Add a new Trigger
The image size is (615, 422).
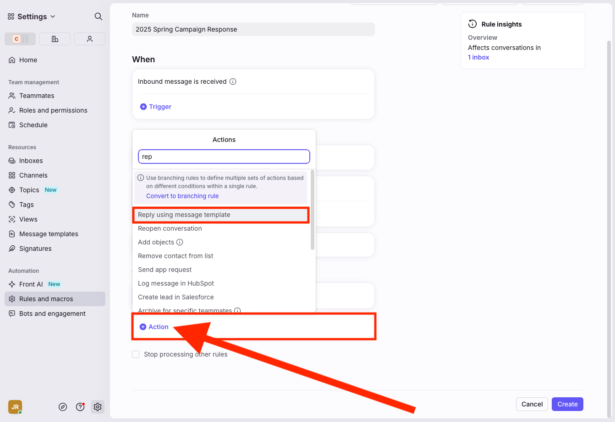(156, 107)
